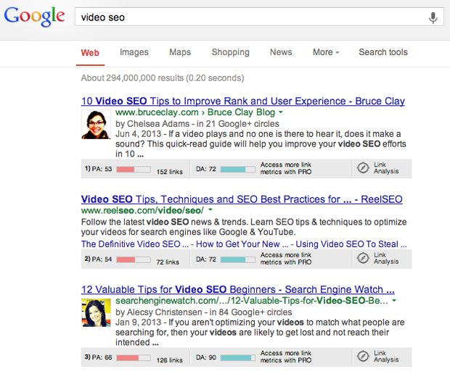Open dropdown arrow beside Bruce Clay Blog URL

tap(281, 113)
